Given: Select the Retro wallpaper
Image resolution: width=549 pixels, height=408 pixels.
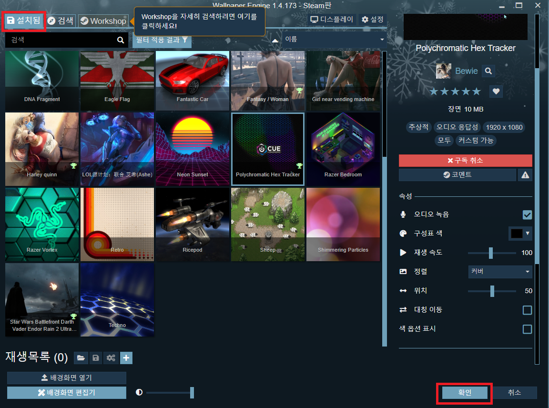Looking at the screenshot, I should [x=117, y=224].
